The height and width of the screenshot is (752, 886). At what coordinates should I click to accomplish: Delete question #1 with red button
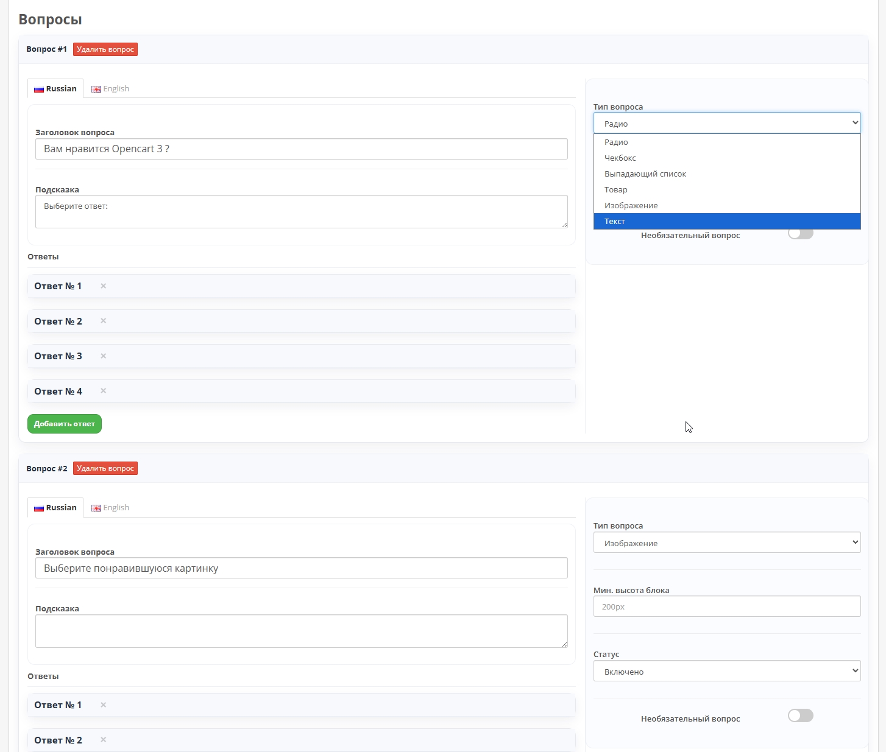tap(105, 49)
